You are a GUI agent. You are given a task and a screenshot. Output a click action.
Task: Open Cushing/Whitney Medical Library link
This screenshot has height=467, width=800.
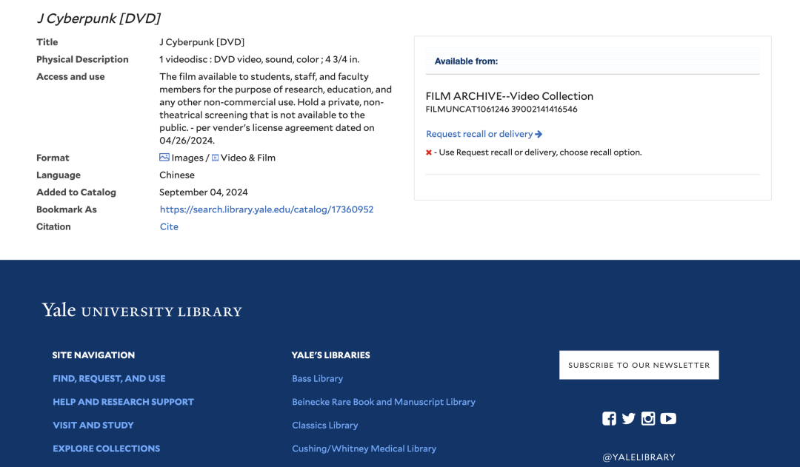(x=364, y=448)
